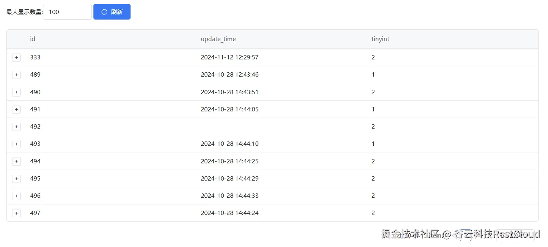This screenshot has width=548, height=247.
Task: Expand the last row, id 497
Action: coord(16,213)
